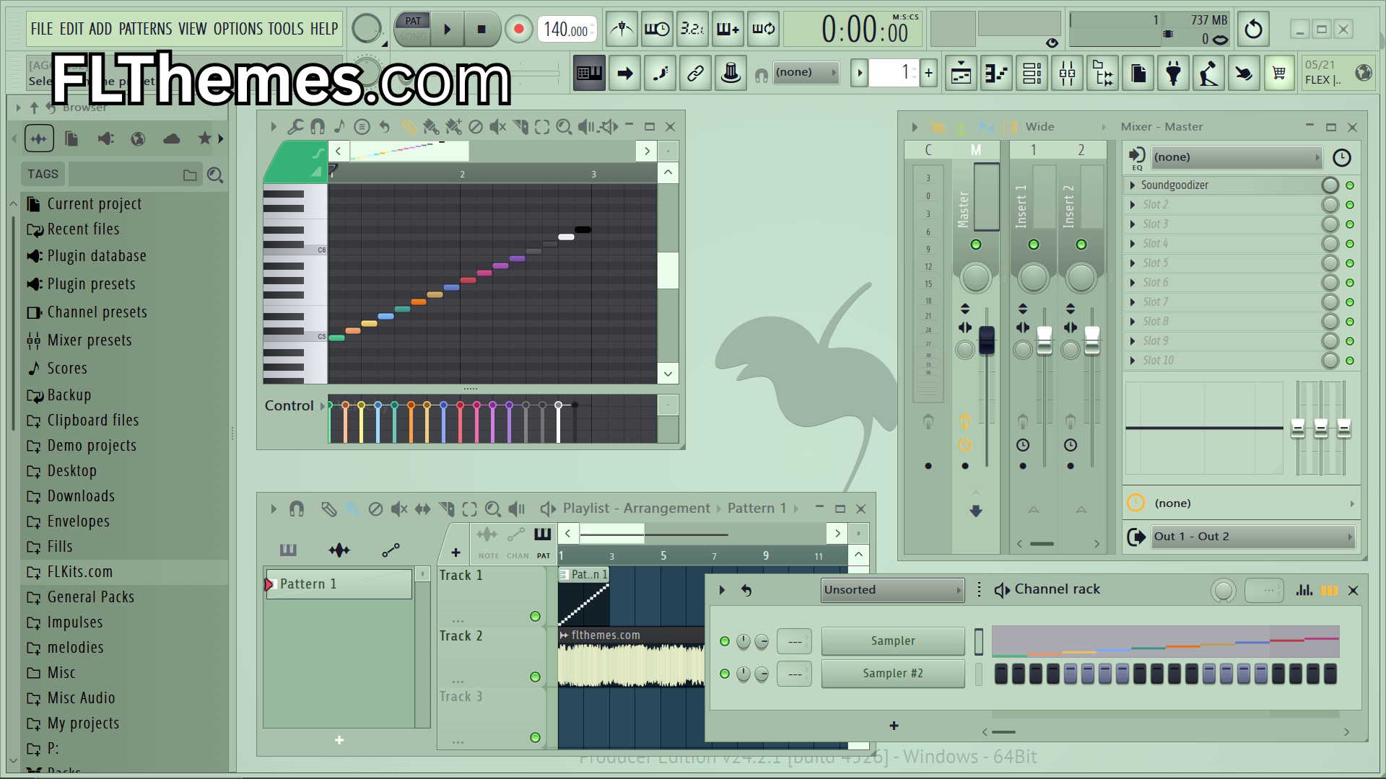
Task: Start playback with the play button
Action: 448,30
